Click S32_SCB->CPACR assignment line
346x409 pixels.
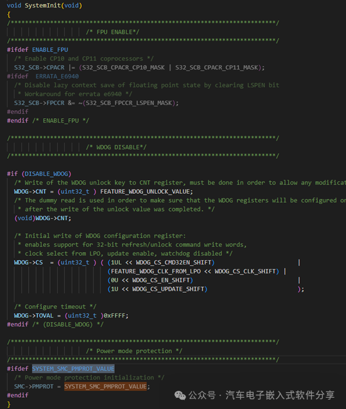pos(139,68)
